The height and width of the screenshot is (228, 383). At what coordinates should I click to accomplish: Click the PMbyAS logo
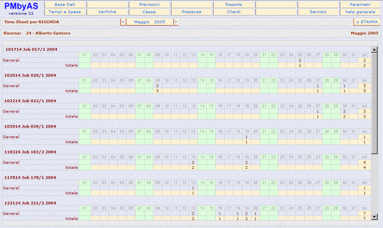point(21,6)
